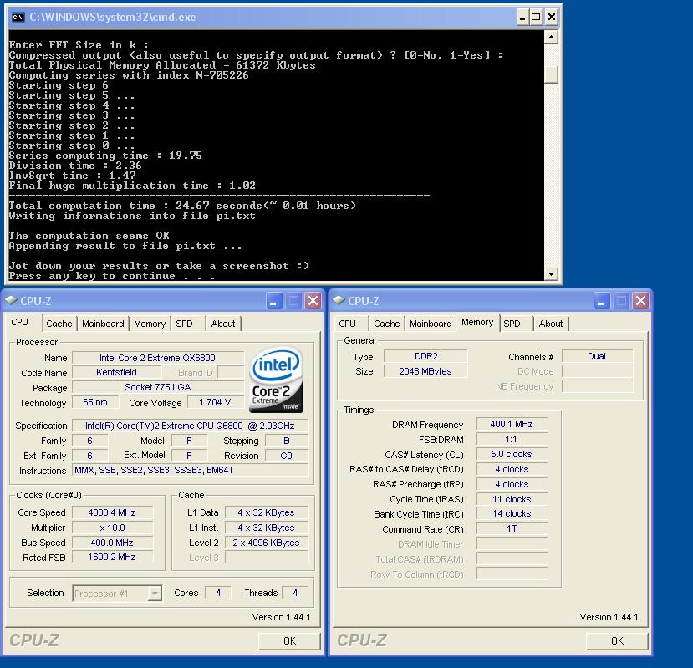Click the 65 nm technology value
The image size is (693, 668).
pyautogui.click(x=95, y=403)
